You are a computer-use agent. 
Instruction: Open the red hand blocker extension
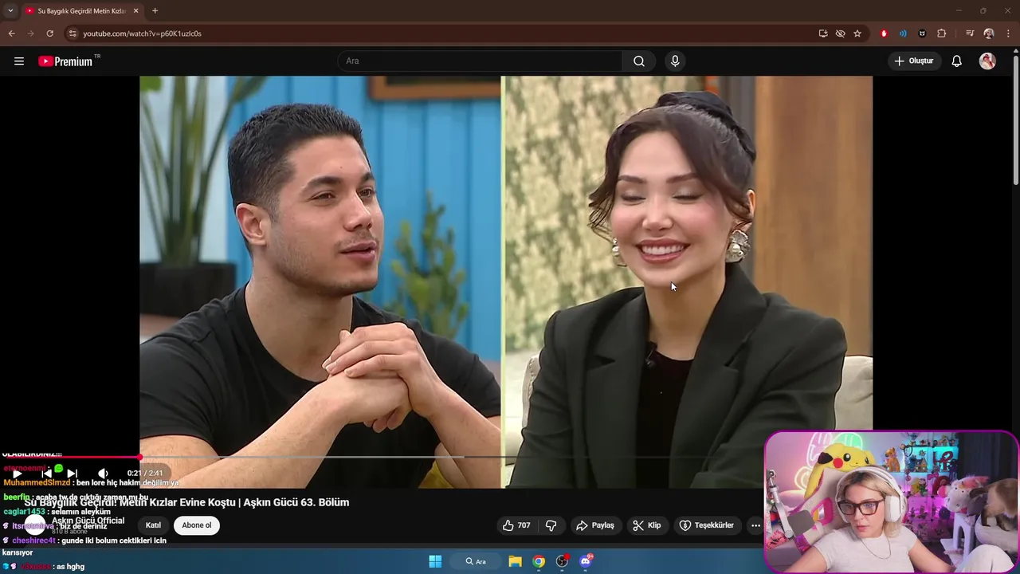pos(884,33)
